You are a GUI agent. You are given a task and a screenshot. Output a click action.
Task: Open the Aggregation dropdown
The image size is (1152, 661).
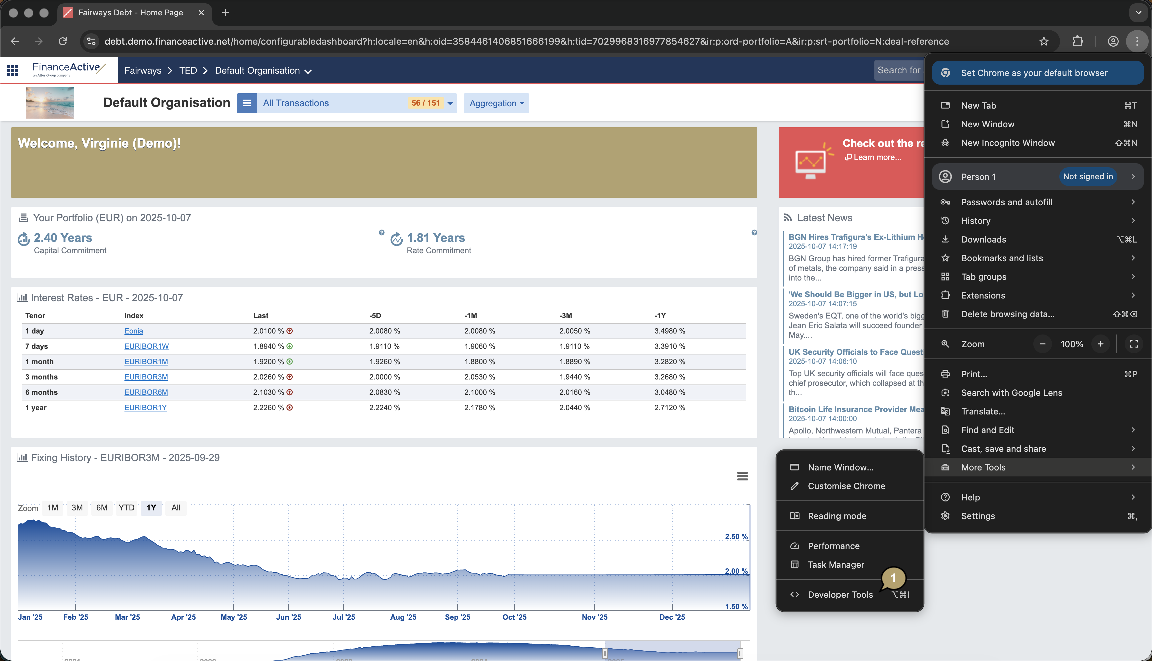[496, 103]
